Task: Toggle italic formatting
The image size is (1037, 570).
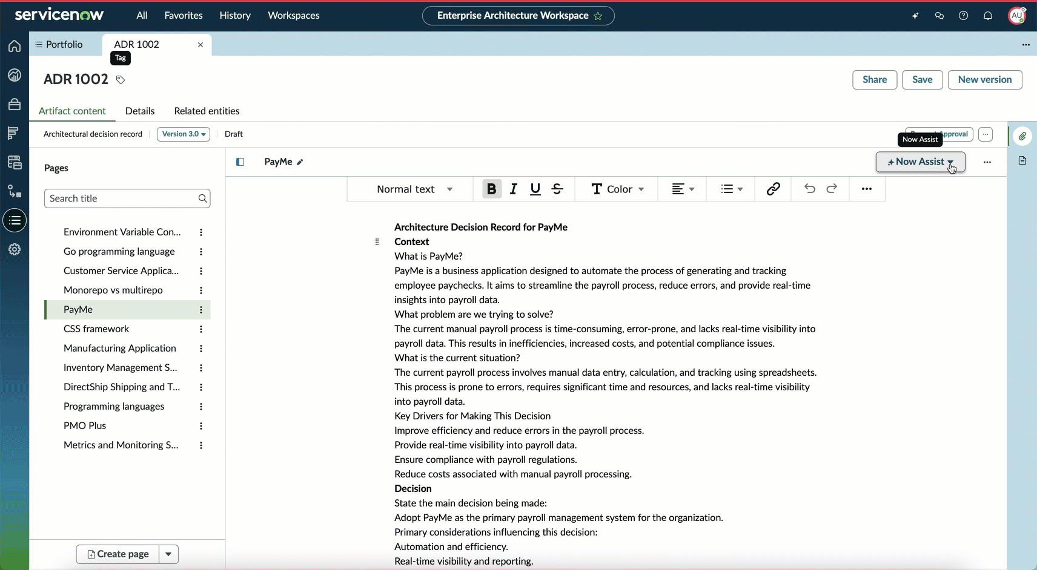Action: 514,189
